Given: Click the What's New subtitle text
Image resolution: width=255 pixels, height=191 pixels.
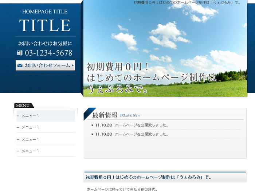Looking at the screenshot, I should [130, 115].
